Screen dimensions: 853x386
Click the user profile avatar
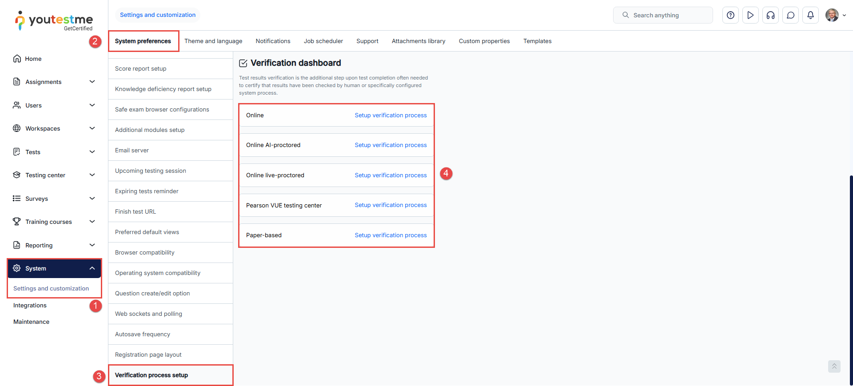pyautogui.click(x=832, y=15)
